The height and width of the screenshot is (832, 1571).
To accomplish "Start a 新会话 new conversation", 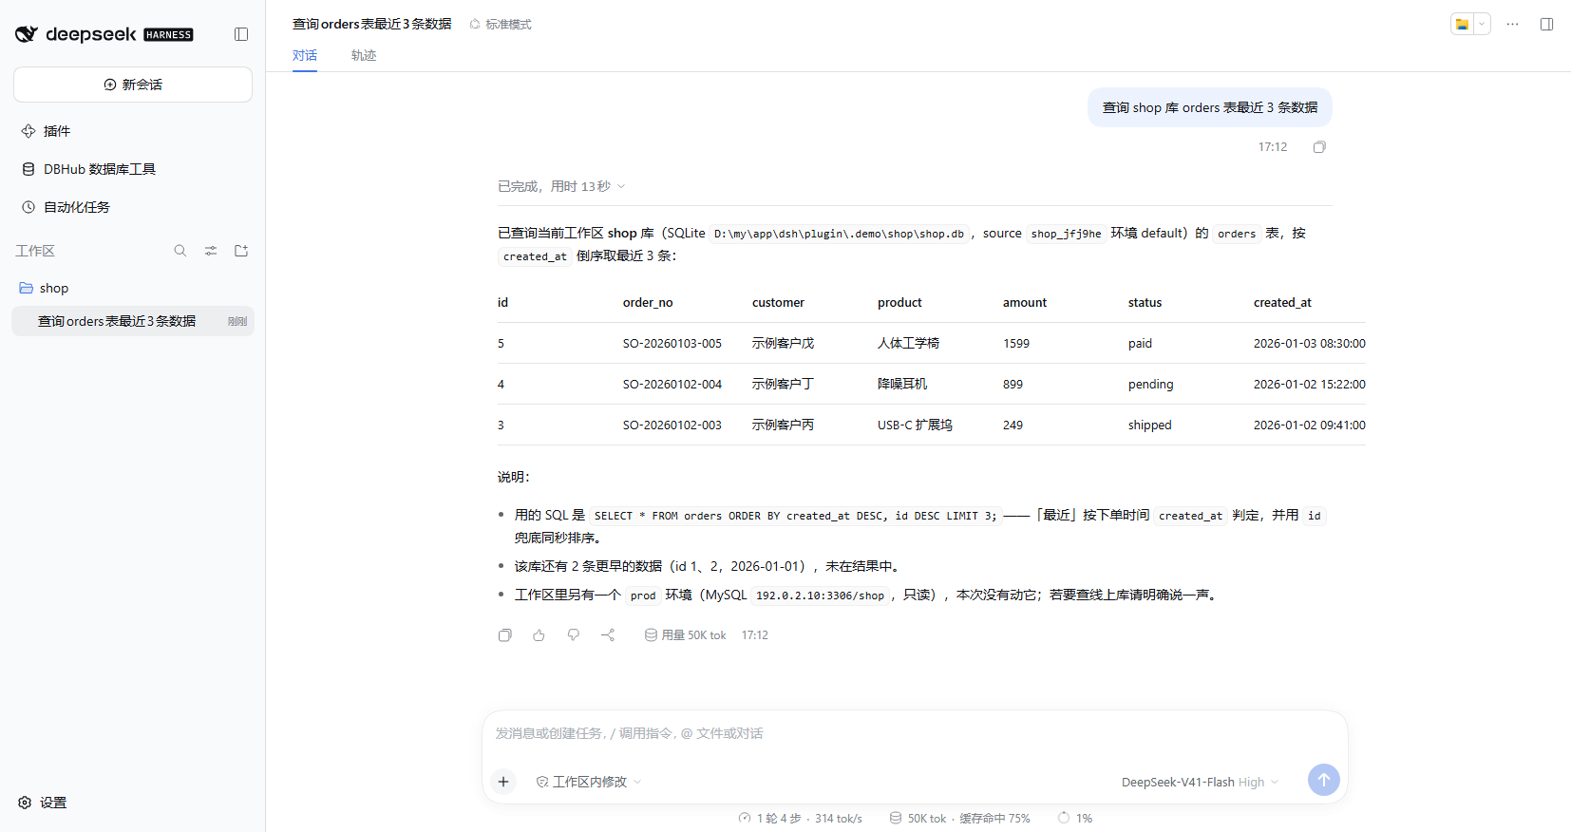I will (x=133, y=85).
